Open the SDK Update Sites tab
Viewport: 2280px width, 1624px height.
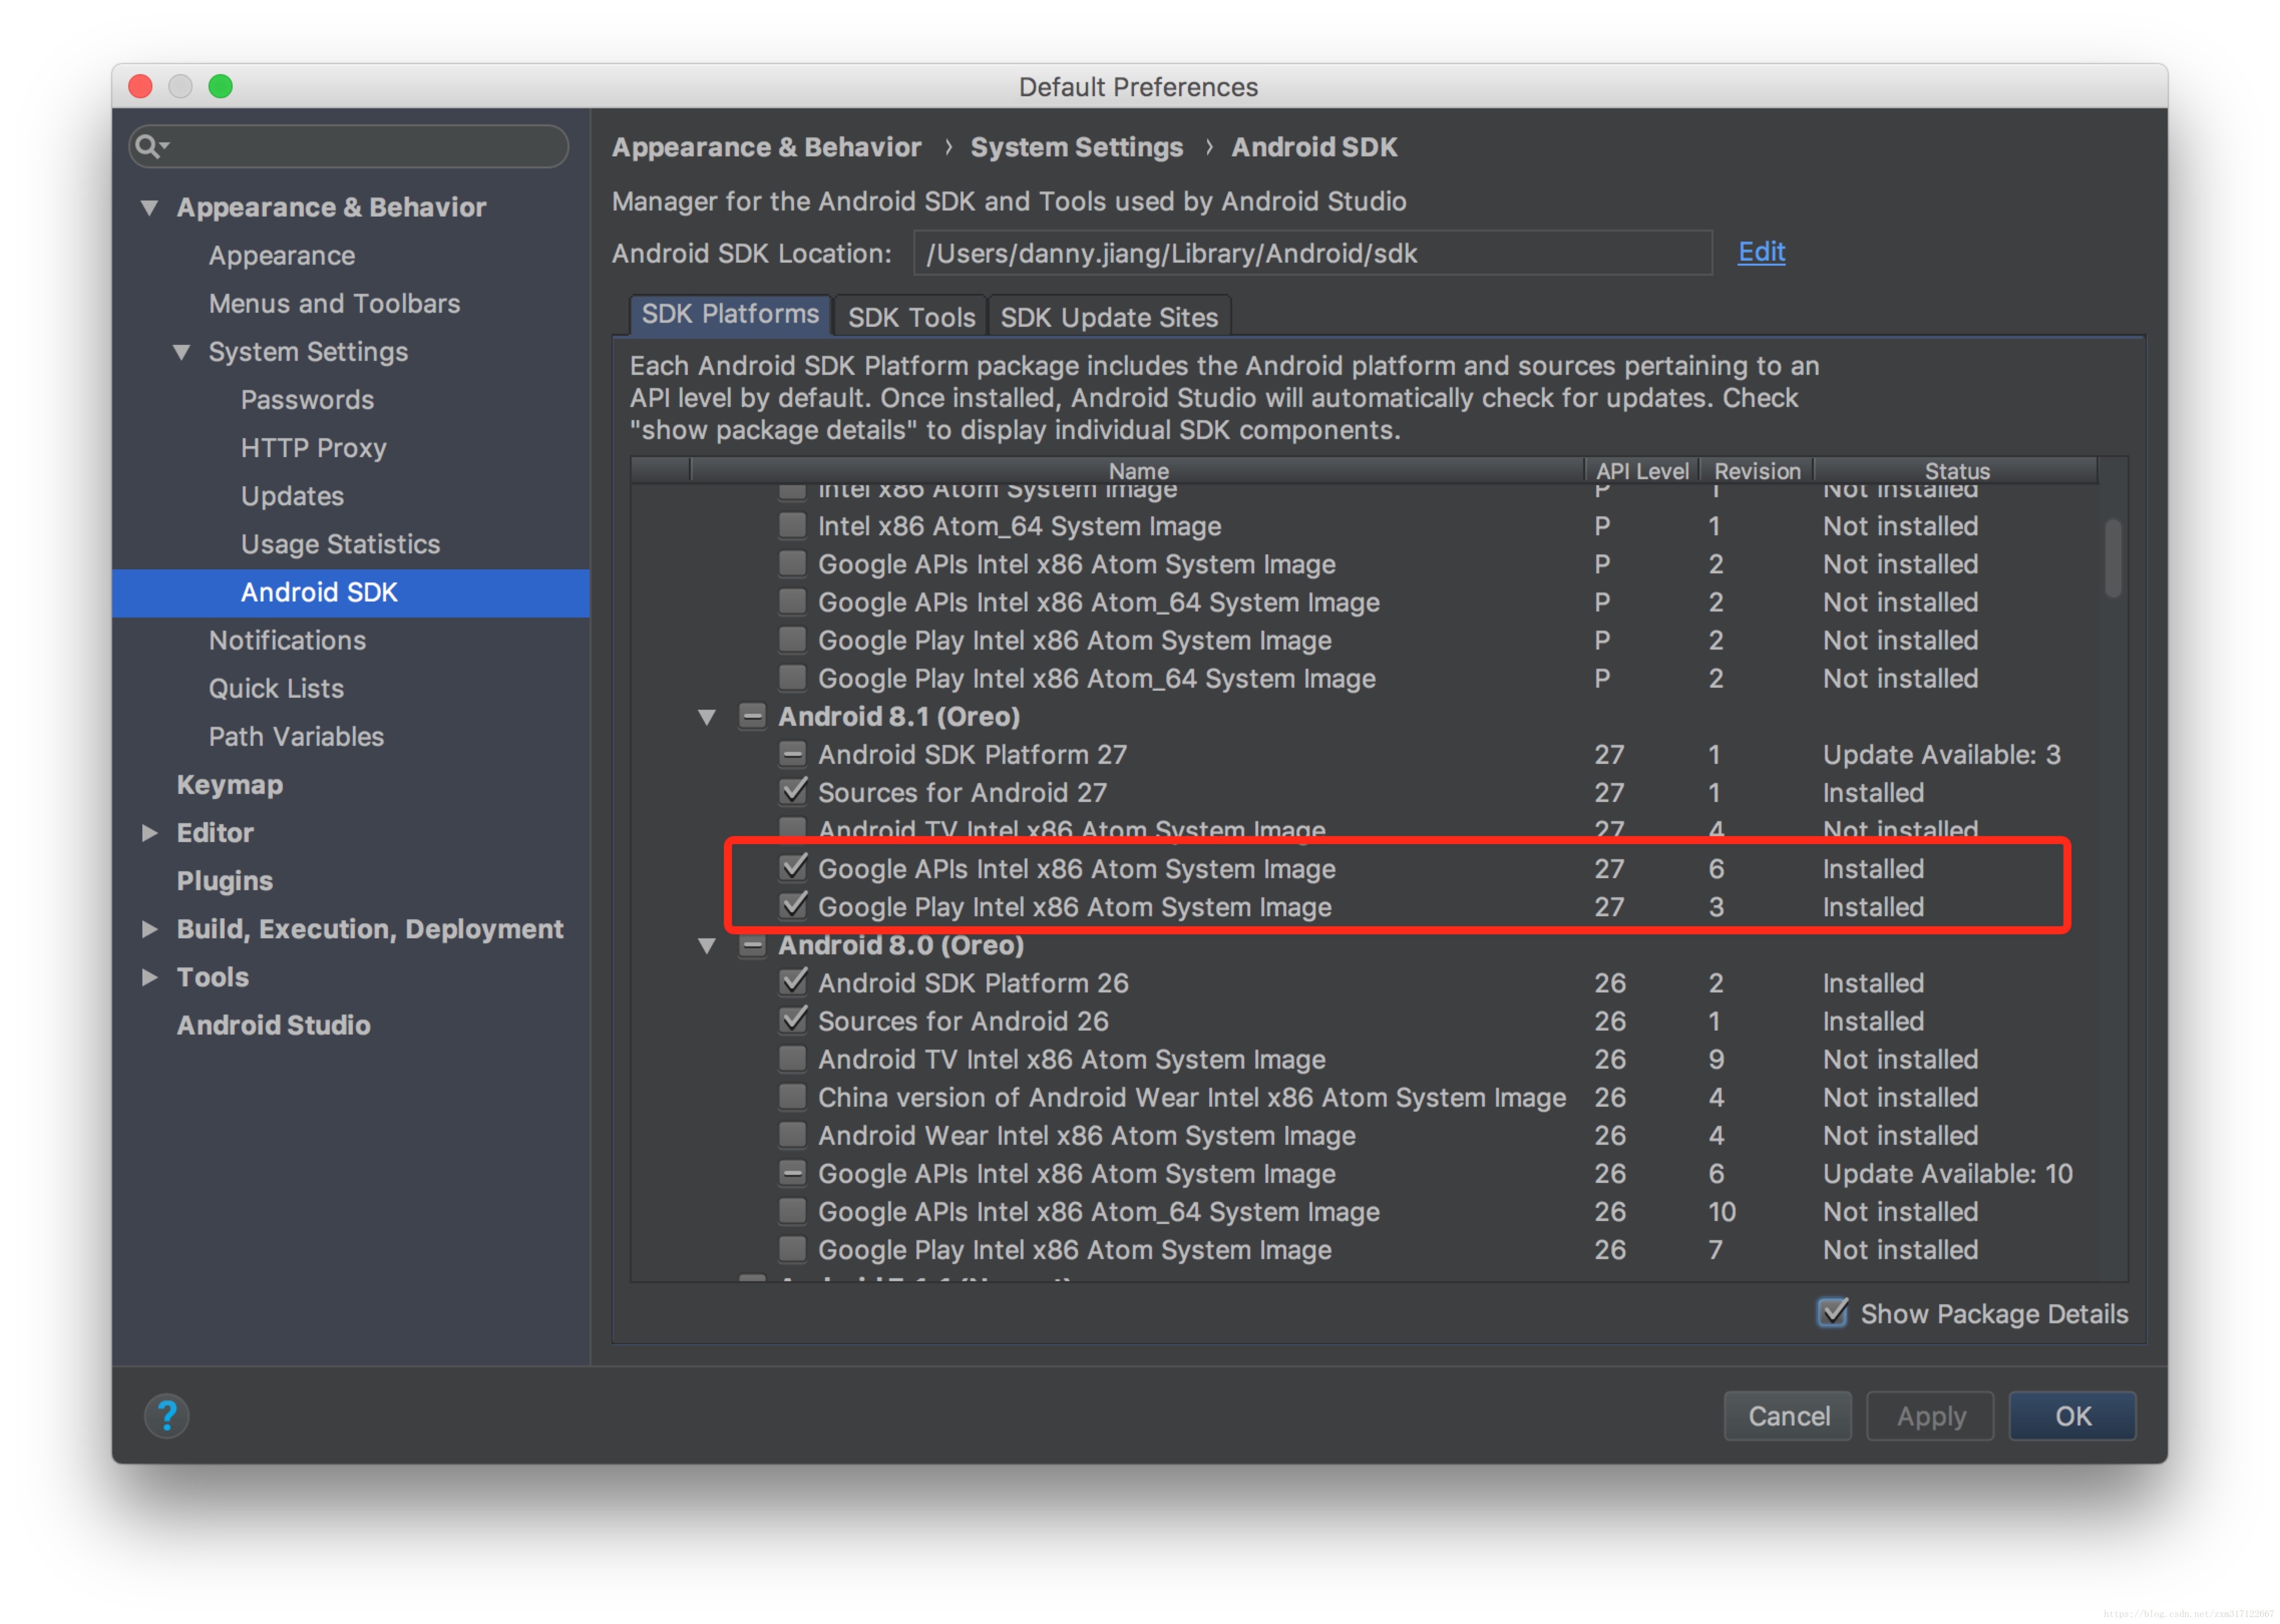pos(1108,317)
